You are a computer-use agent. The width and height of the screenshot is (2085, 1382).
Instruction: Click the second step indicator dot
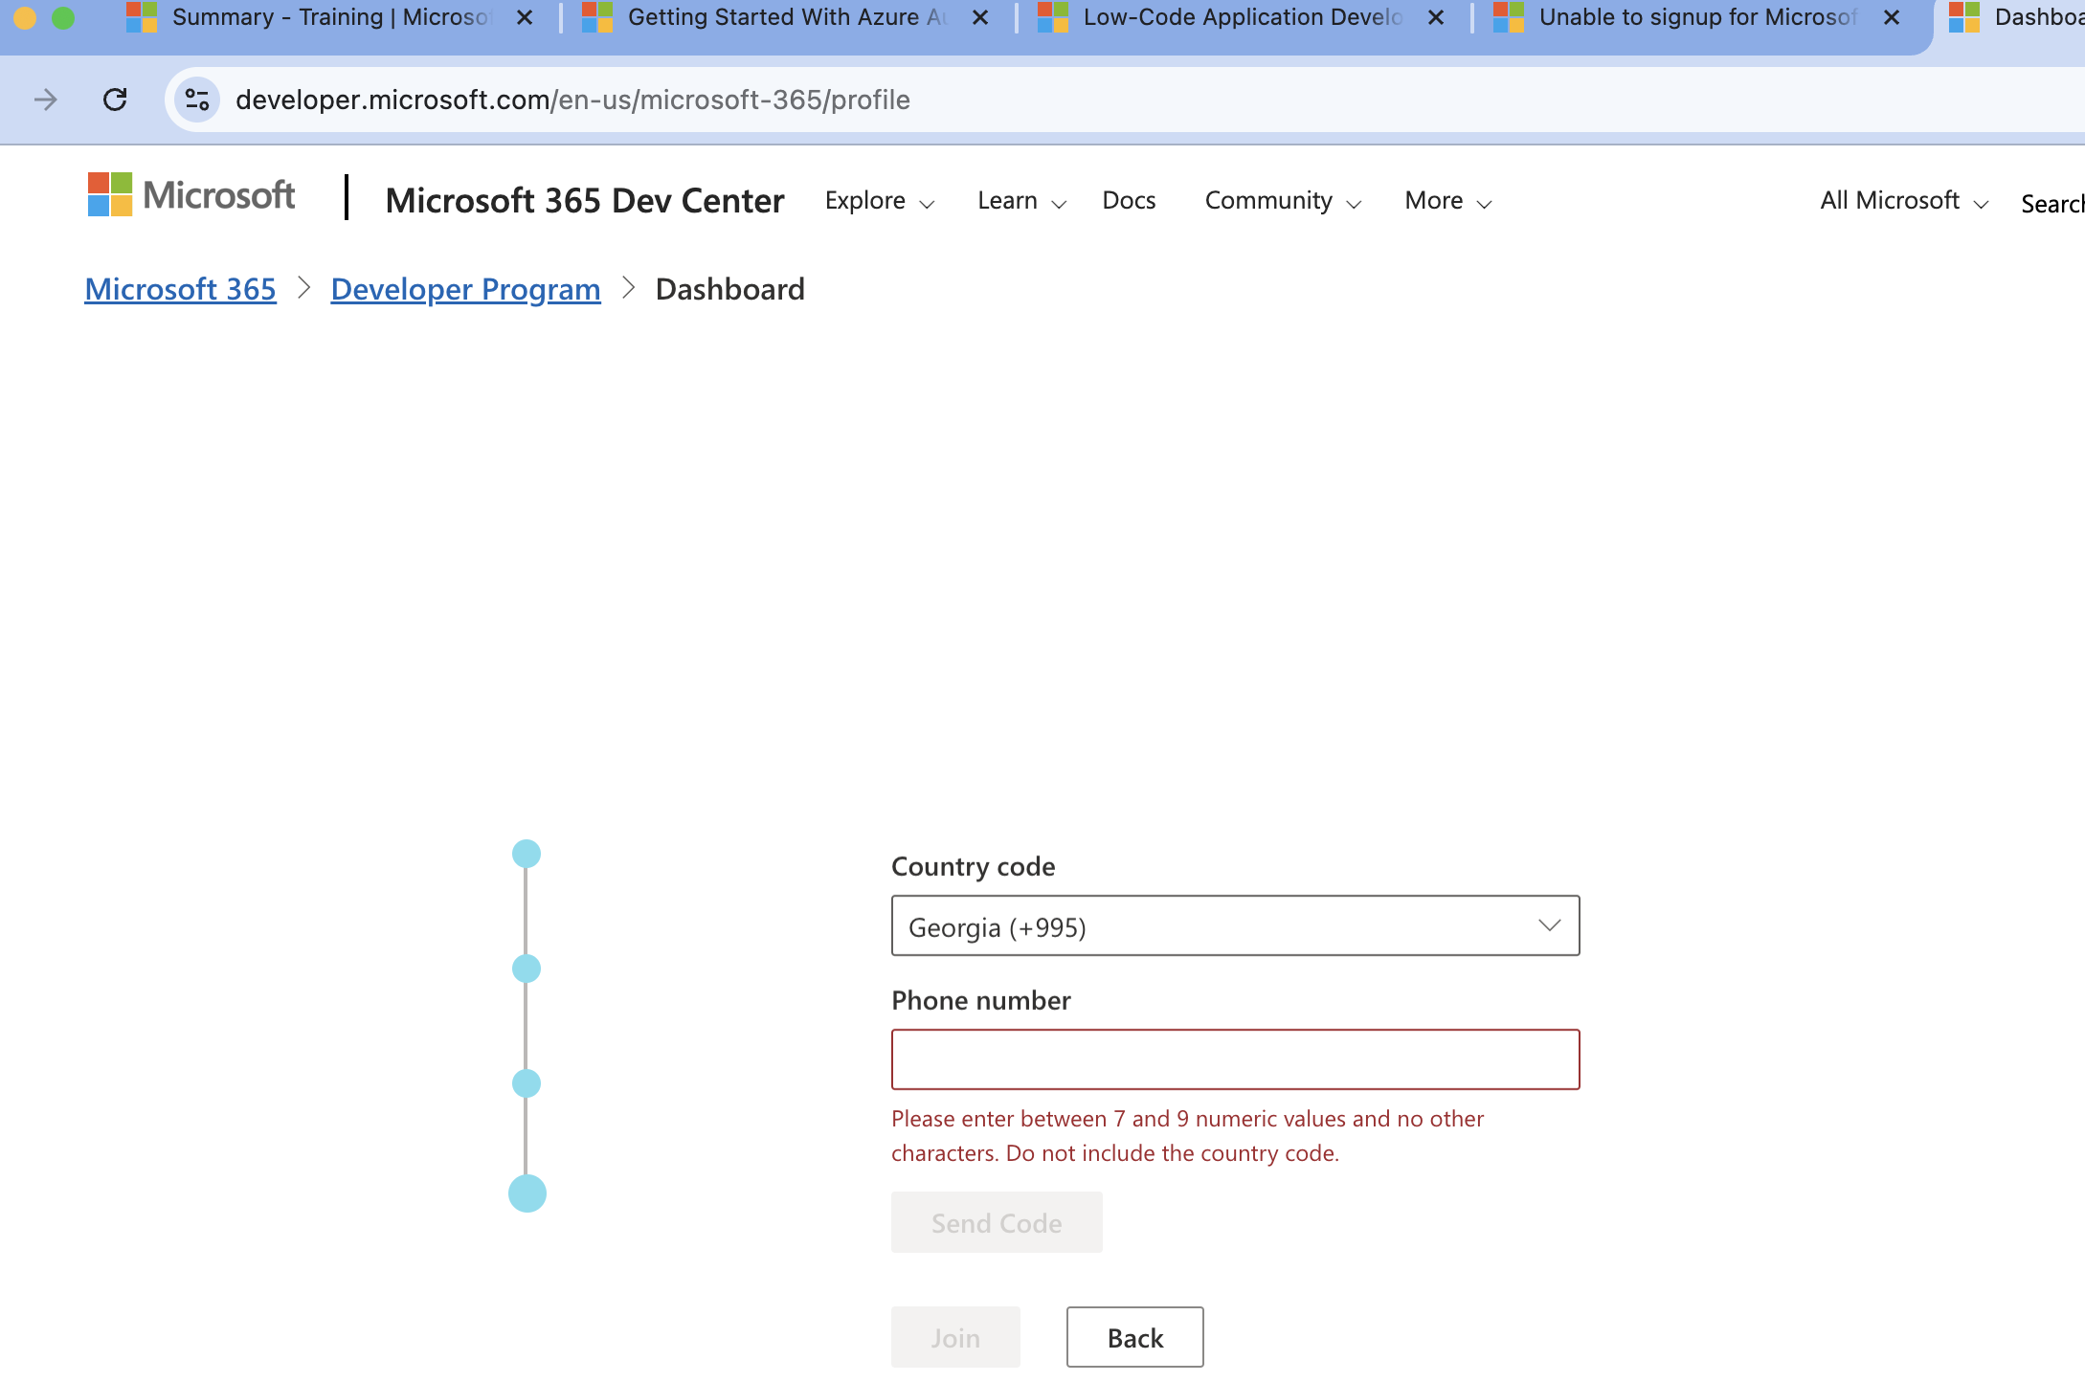(526, 969)
